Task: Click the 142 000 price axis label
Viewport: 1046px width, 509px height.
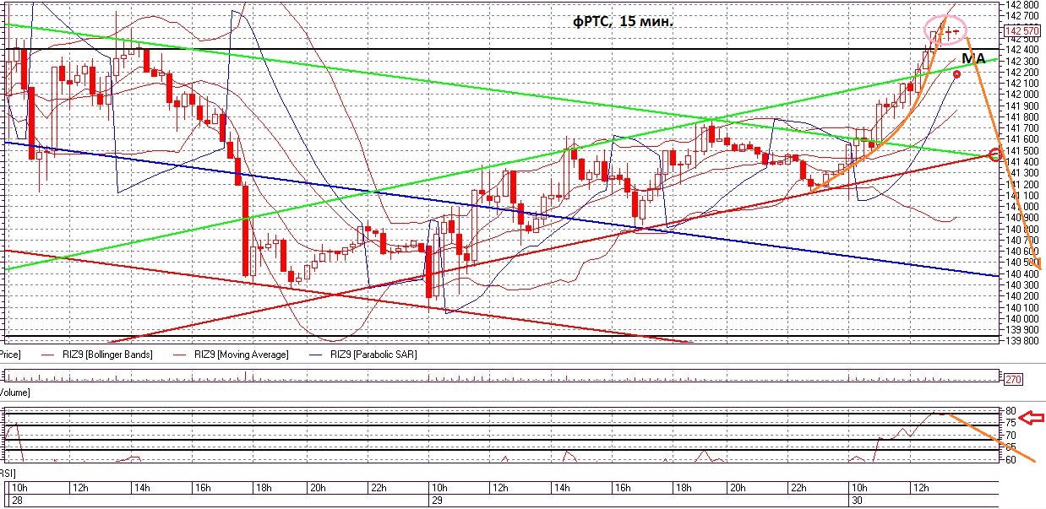Action: tap(1023, 95)
